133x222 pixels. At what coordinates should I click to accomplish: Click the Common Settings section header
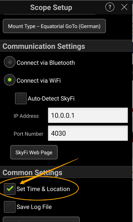click(x=32, y=173)
